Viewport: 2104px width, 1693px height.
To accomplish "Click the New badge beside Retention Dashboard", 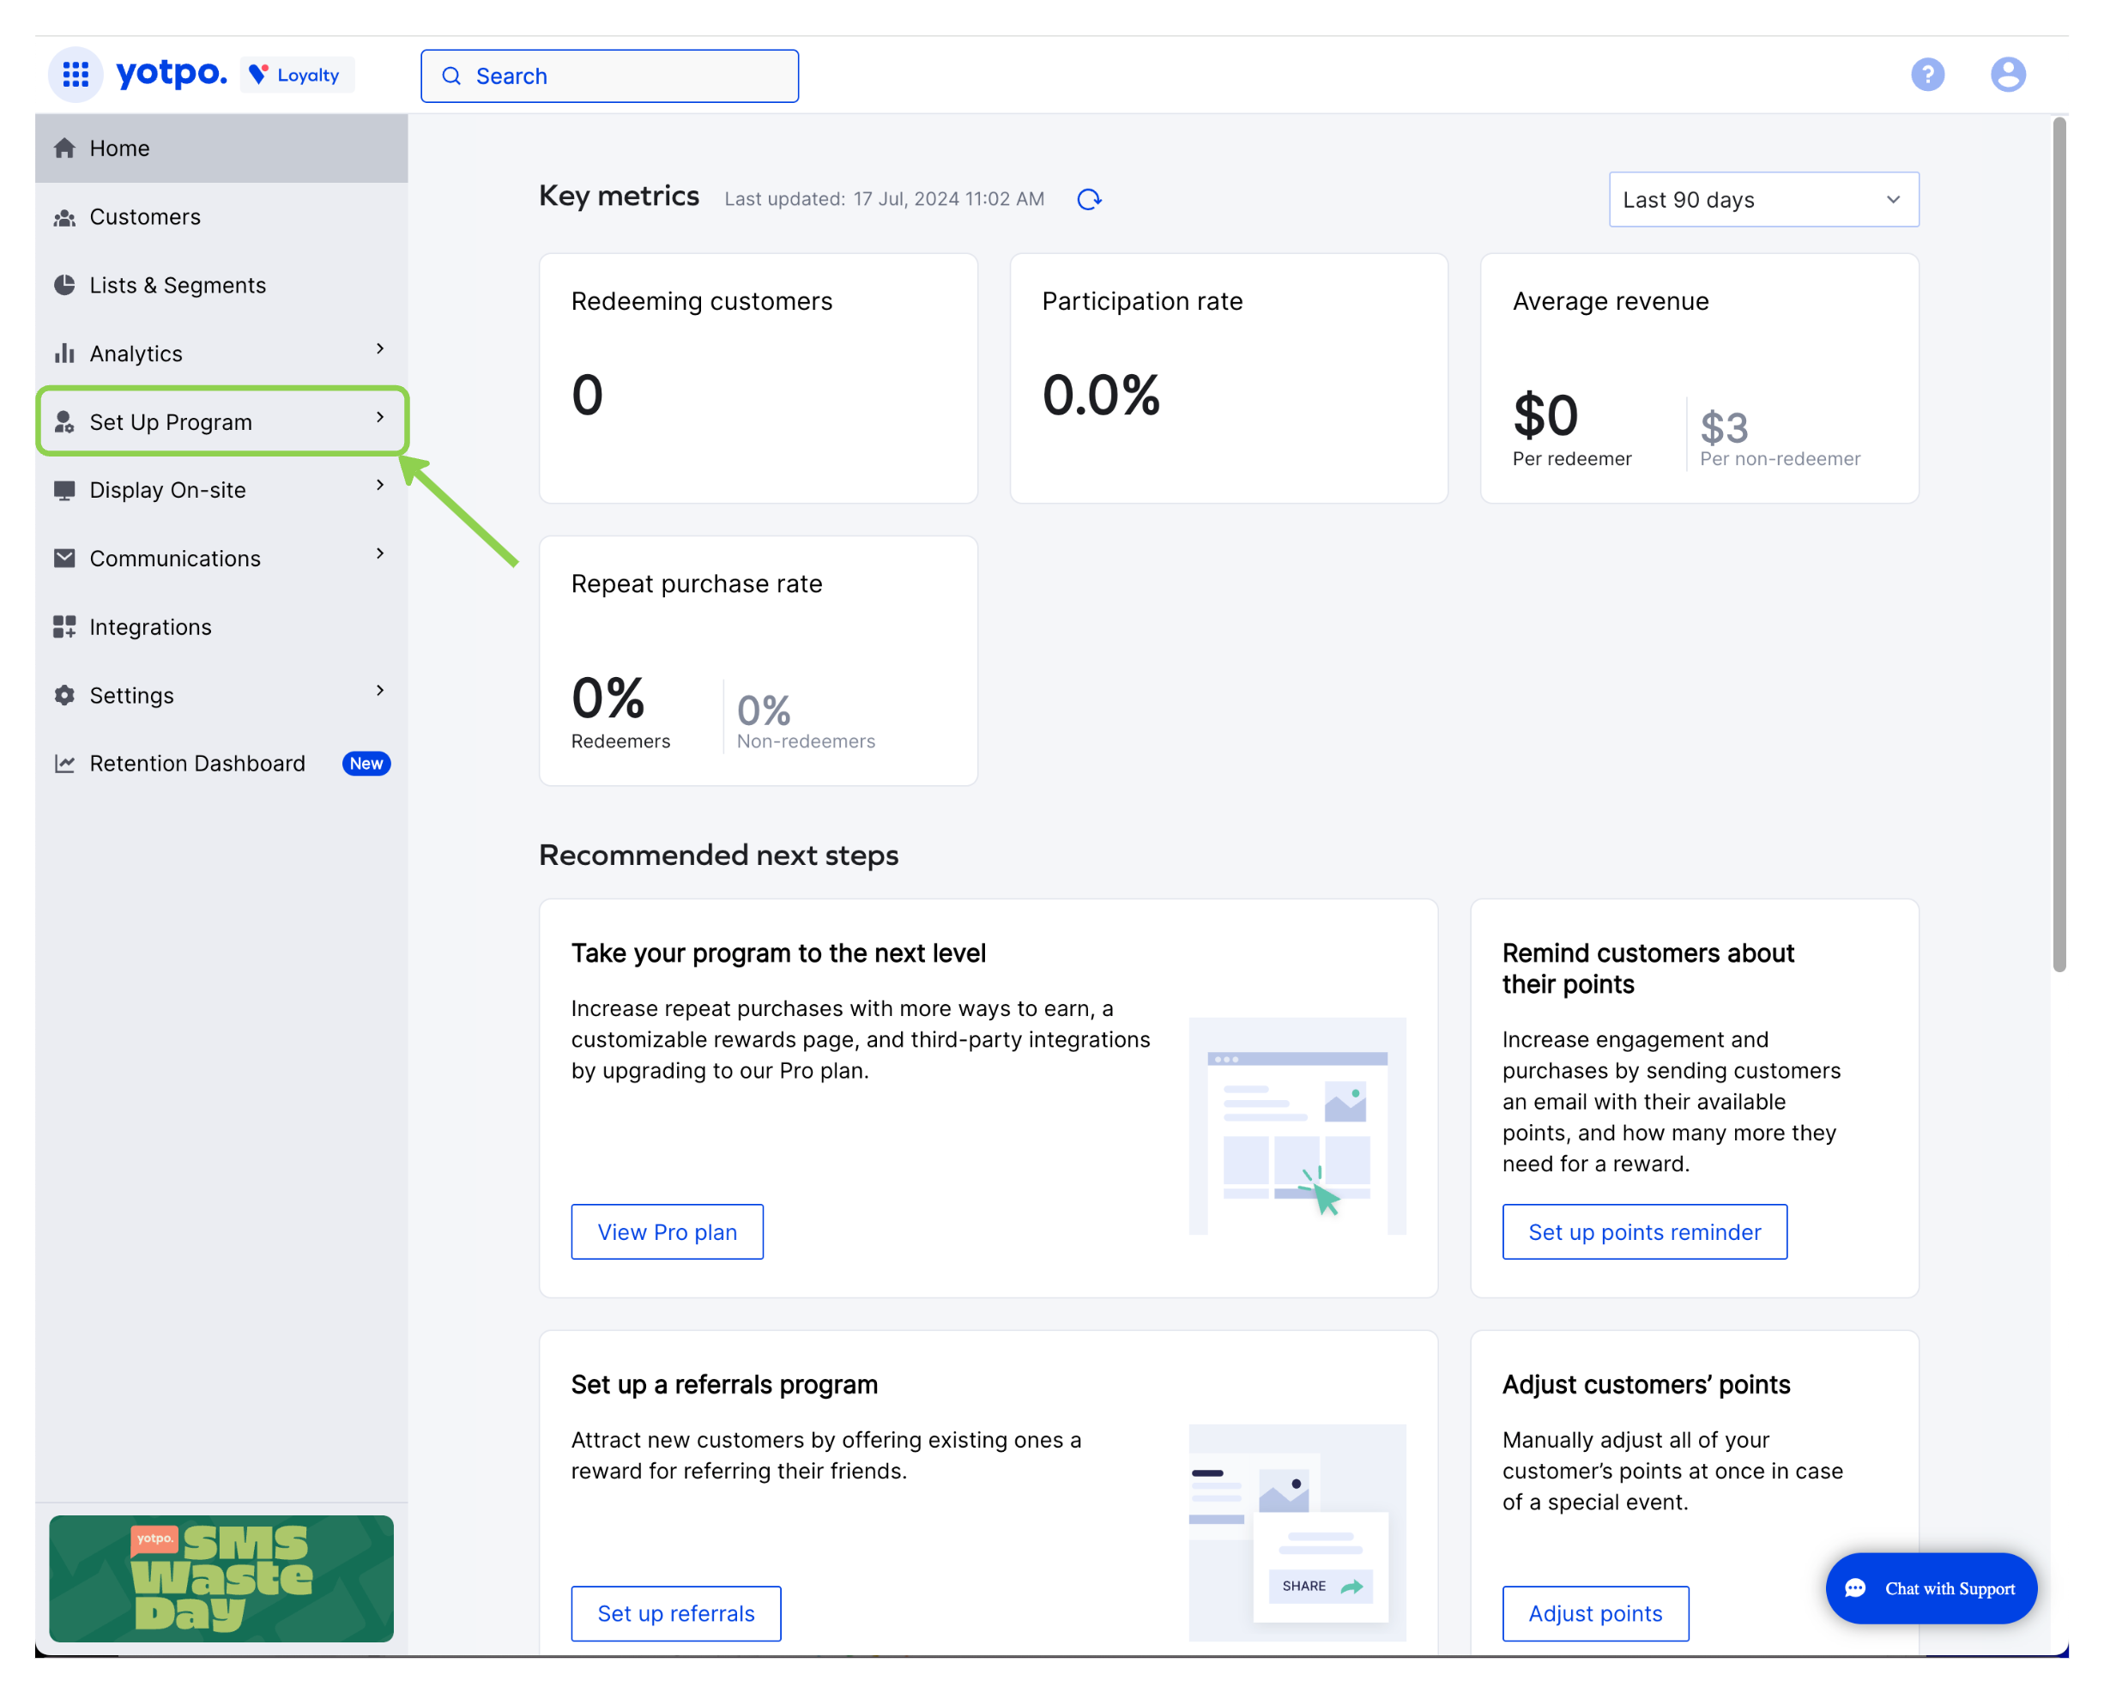I will click(x=366, y=763).
